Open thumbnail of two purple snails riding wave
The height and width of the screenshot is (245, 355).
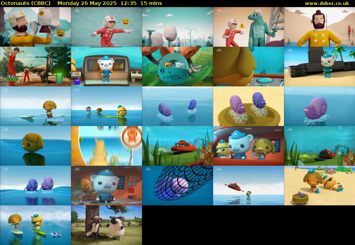35,186
